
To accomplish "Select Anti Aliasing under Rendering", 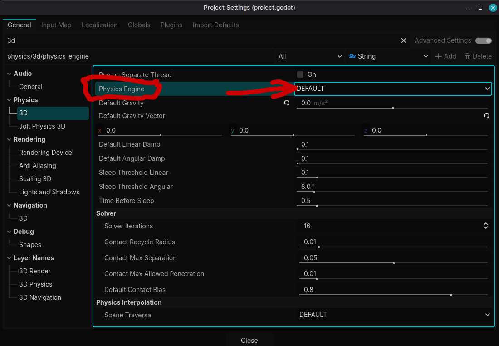I will coord(37,166).
